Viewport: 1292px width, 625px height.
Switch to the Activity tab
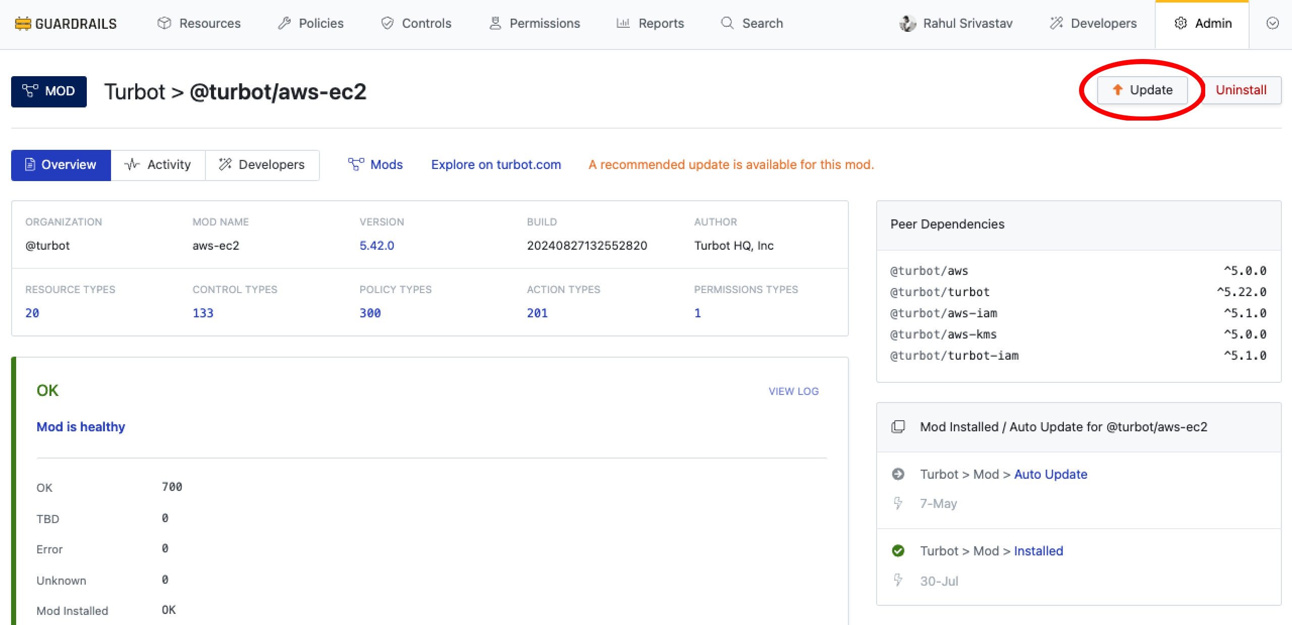158,165
